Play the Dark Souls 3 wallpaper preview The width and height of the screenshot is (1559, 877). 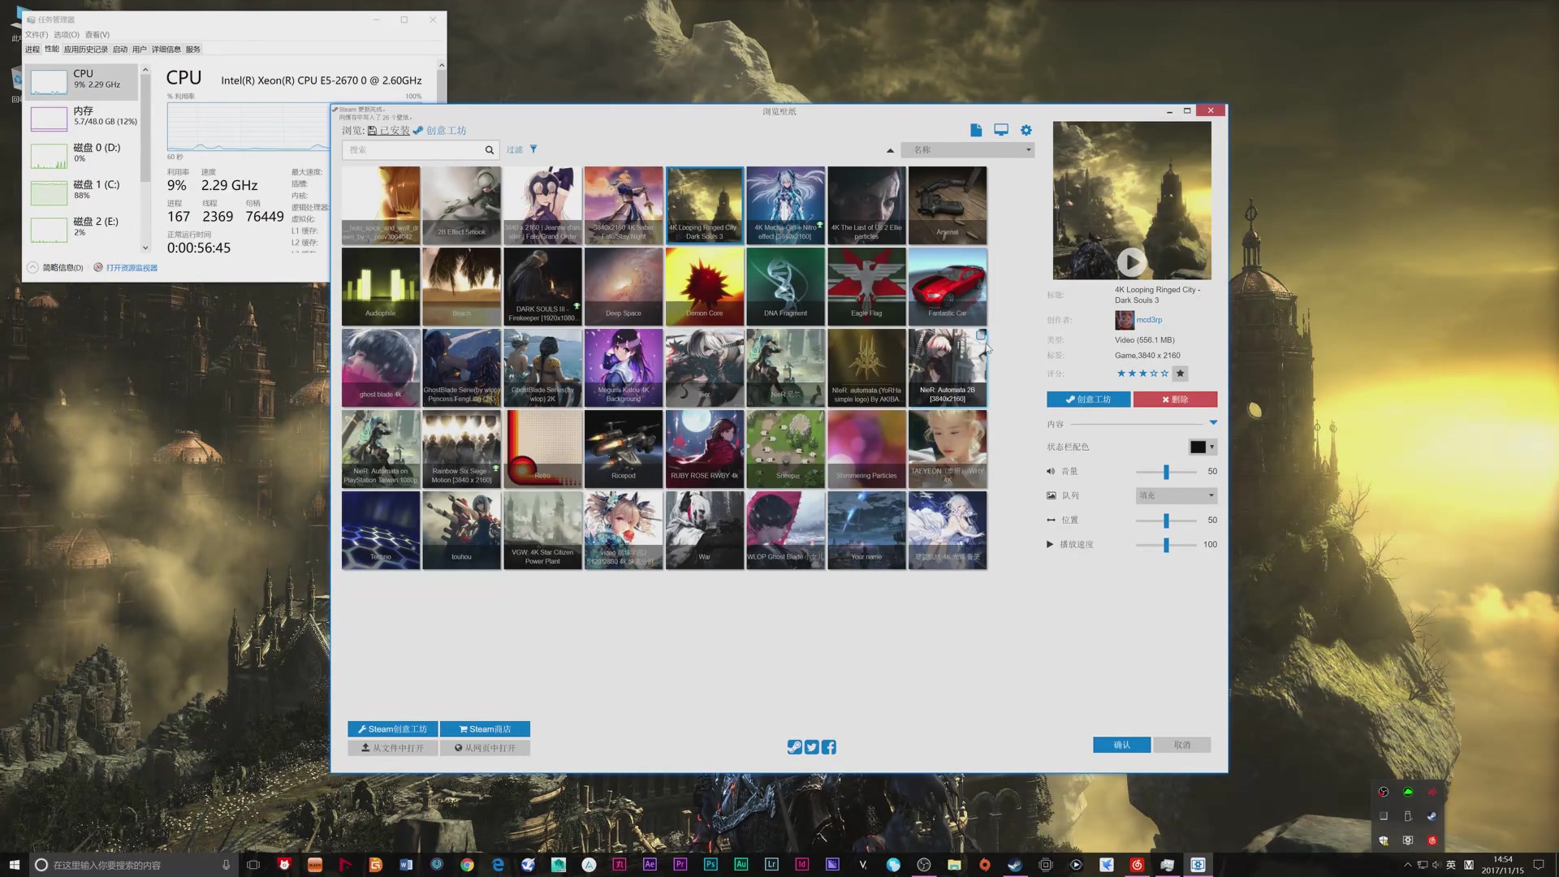(1132, 261)
